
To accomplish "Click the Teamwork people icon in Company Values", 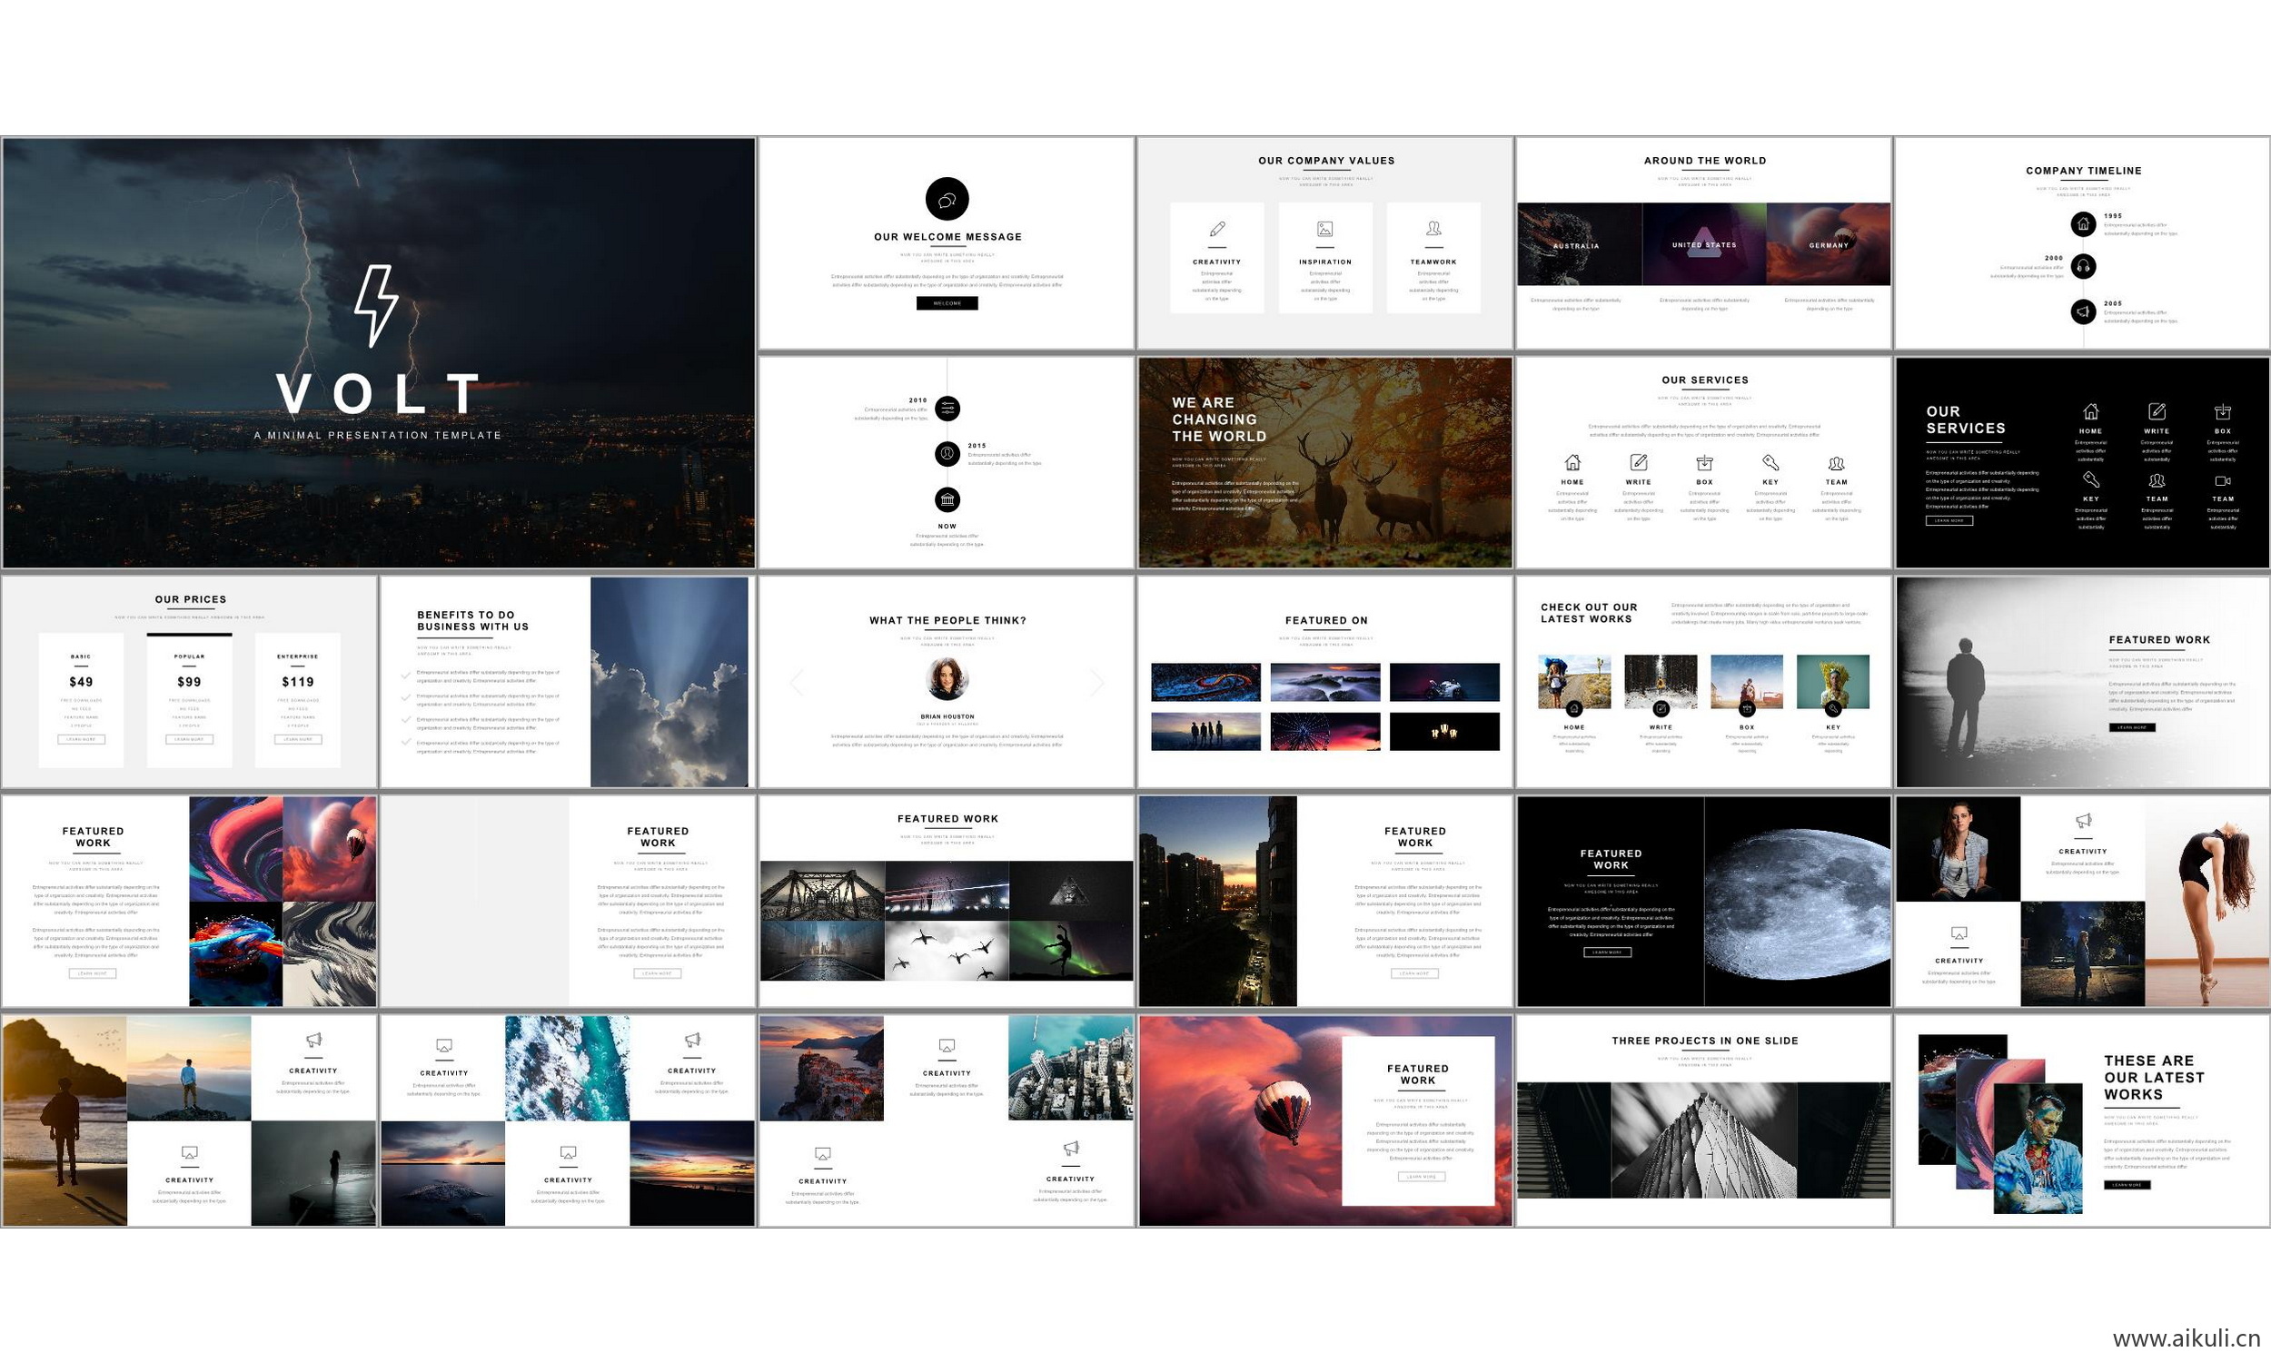I will tap(1433, 230).
